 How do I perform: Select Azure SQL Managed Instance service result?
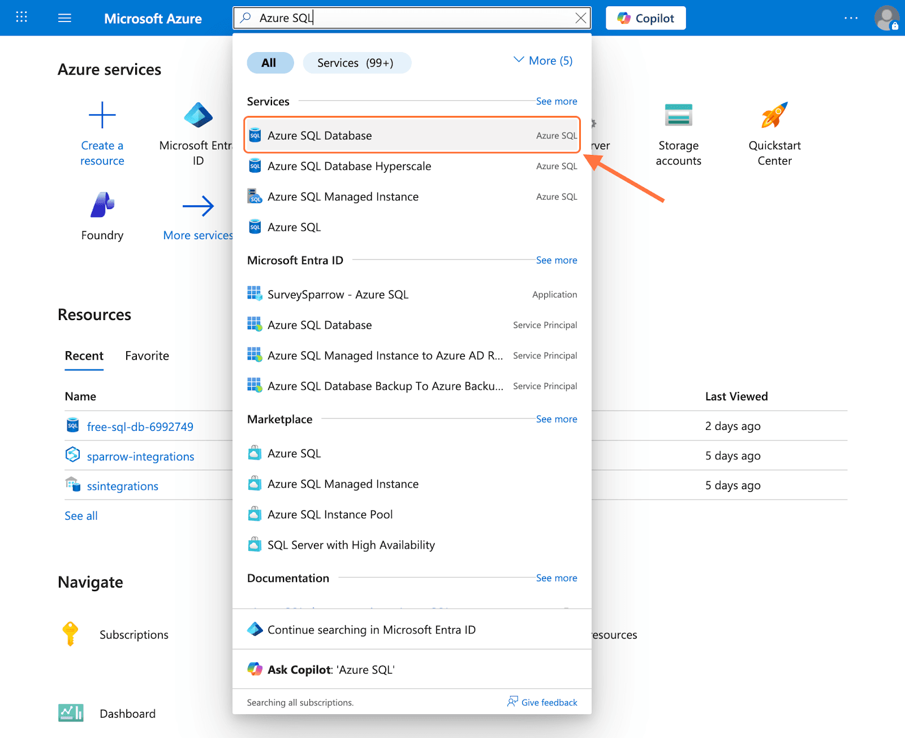343,197
